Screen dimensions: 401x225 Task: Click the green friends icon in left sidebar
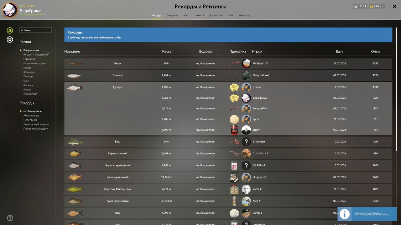pos(10,30)
